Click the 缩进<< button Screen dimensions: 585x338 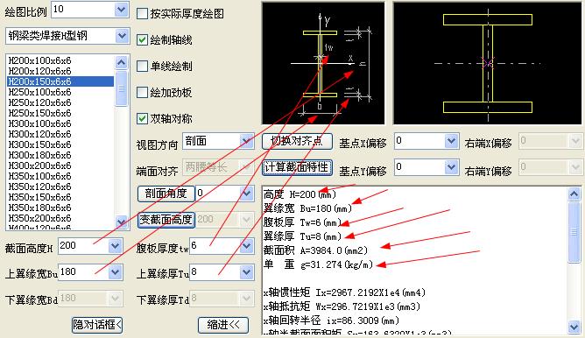coord(223,325)
